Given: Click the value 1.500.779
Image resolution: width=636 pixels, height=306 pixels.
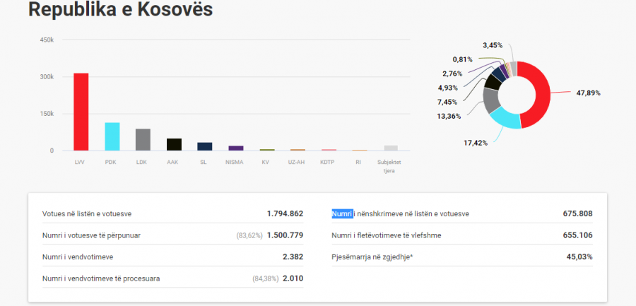Looking at the screenshot, I should [285, 235].
